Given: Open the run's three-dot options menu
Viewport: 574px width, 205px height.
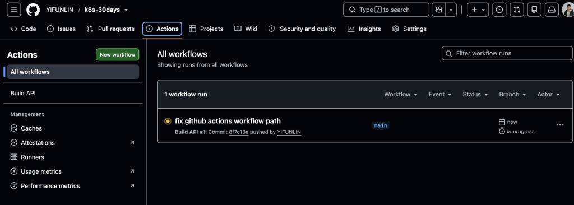Looking at the screenshot, I should [x=560, y=125].
